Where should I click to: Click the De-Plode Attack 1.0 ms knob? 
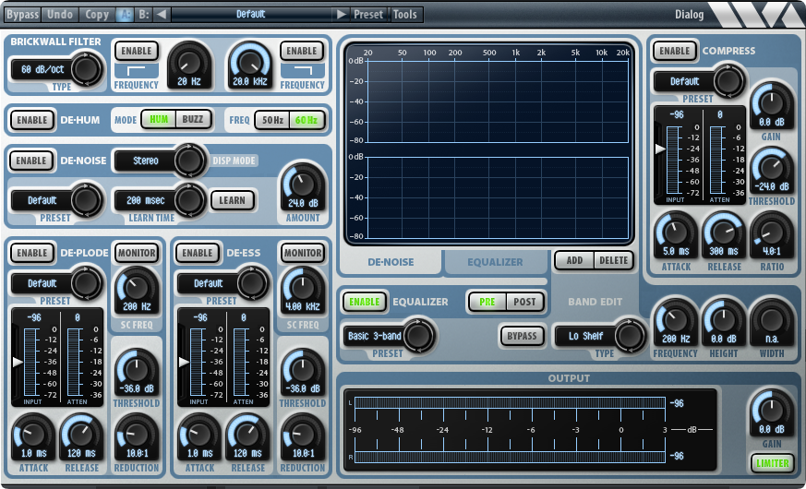point(33,435)
